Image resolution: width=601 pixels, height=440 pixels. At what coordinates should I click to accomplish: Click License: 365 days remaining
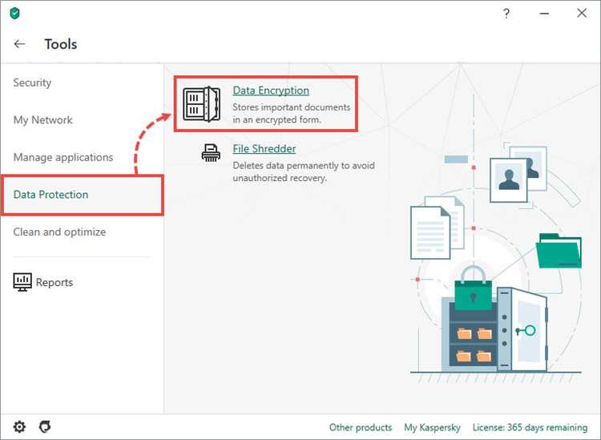[x=530, y=427]
